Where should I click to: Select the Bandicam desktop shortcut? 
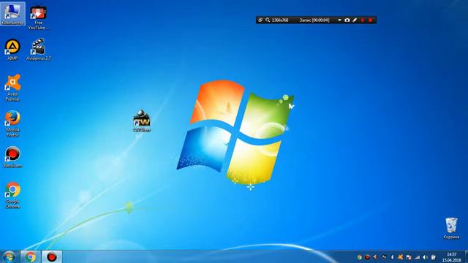[x=12, y=157]
